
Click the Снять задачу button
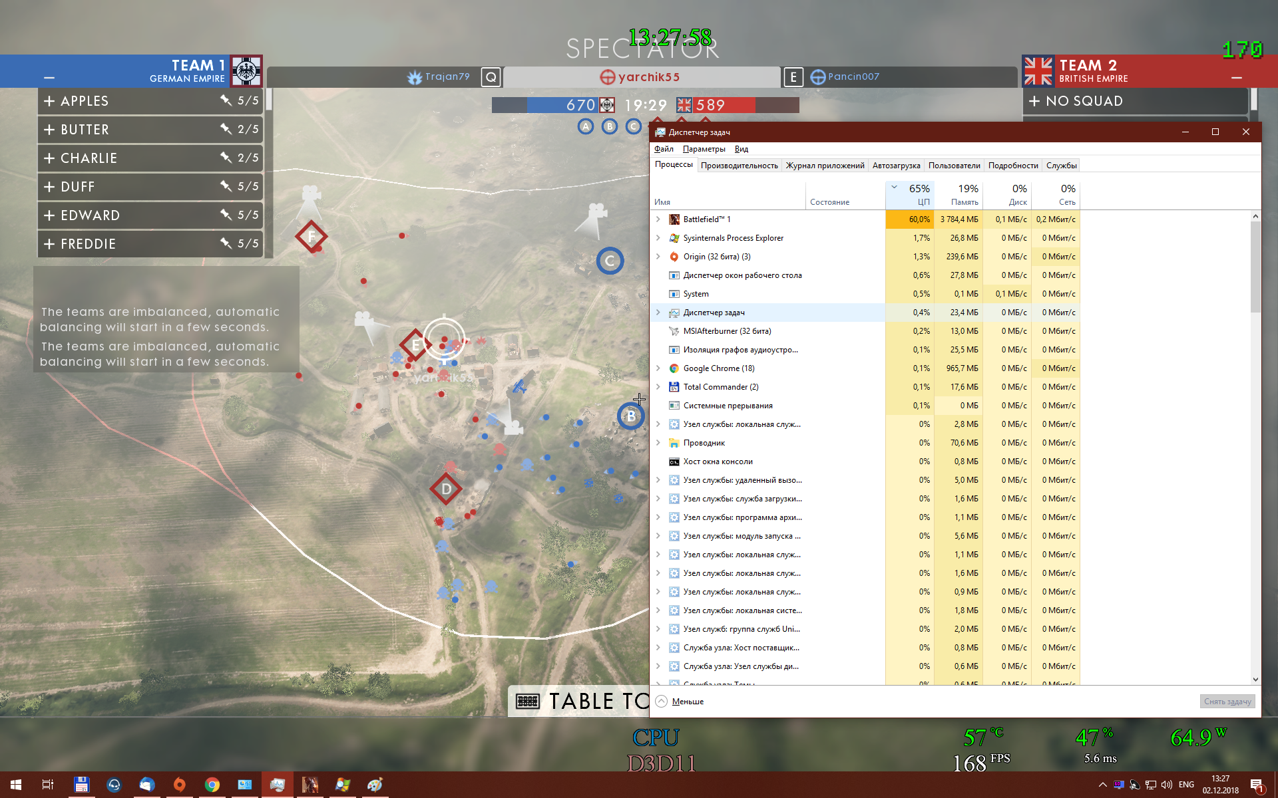(x=1227, y=702)
